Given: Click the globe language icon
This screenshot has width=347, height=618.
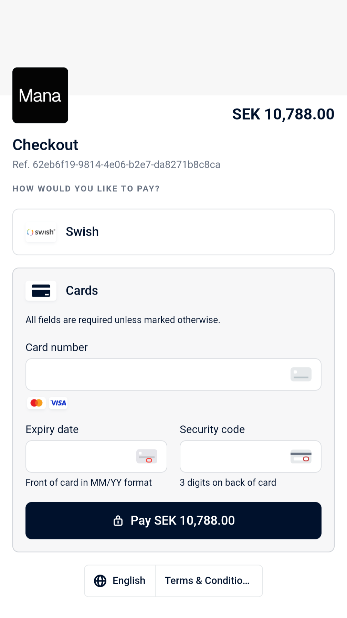Looking at the screenshot, I should (x=100, y=581).
